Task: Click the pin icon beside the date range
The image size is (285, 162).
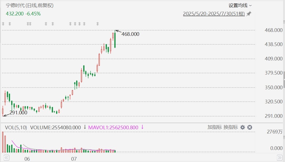Action: [249, 14]
